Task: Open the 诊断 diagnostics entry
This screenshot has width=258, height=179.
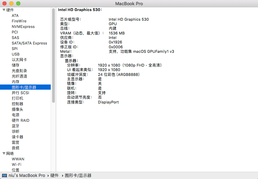Action: 16,131
